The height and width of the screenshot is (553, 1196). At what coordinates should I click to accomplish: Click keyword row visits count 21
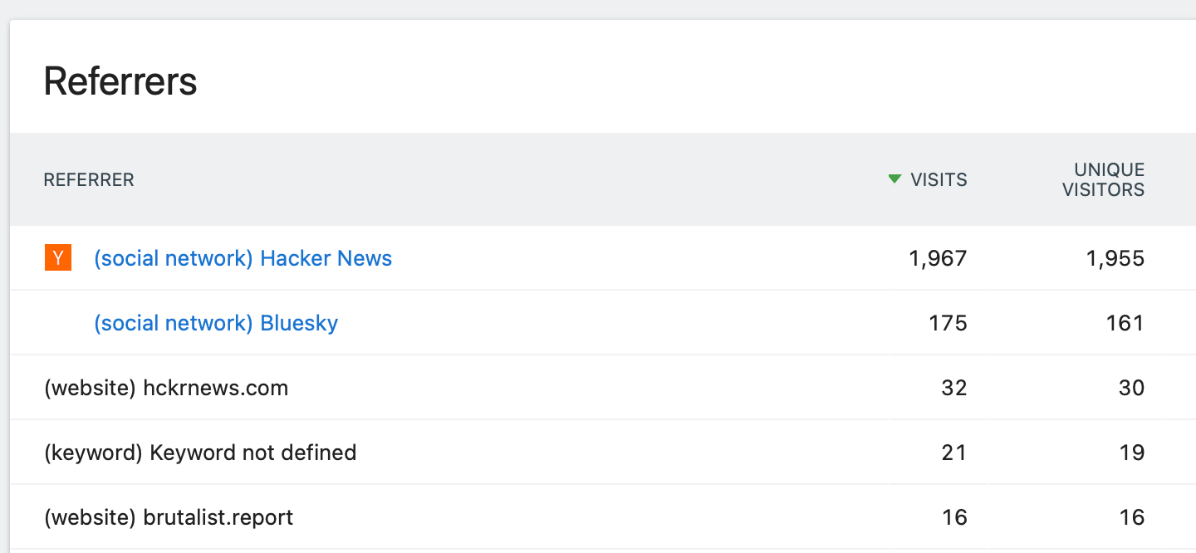tap(954, 453)
